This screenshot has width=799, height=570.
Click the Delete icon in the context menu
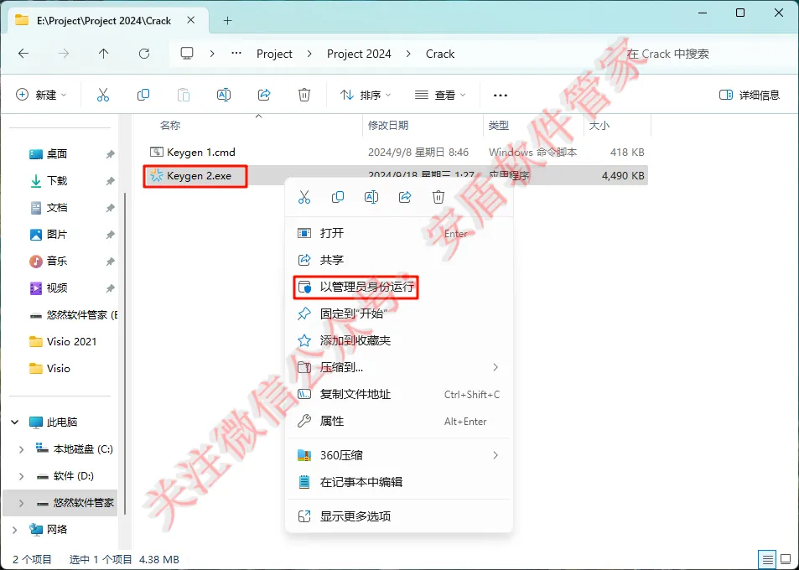(x=438, y=197)
